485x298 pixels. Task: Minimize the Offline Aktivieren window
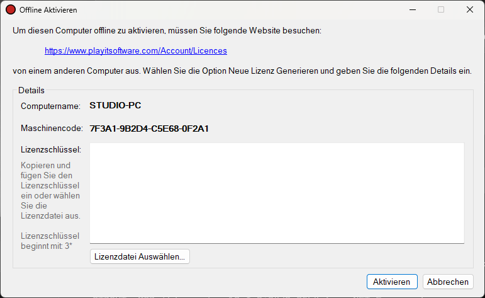click(412, 9)
